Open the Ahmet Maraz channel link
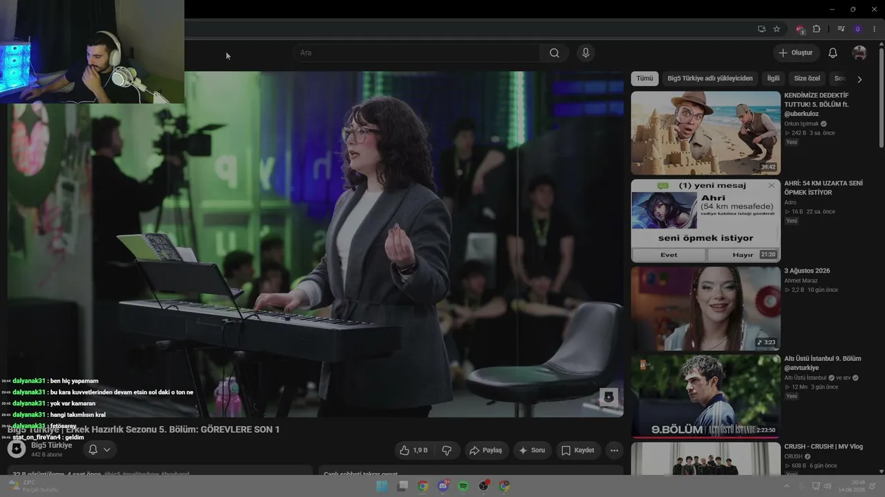885x497 pixels. coord(801,280)
